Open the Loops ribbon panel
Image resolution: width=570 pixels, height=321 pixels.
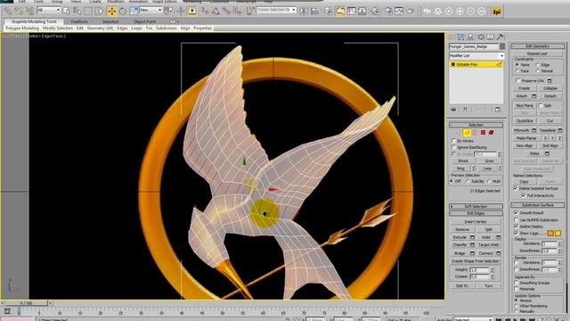pyautogui.click(x=136, y=28)
